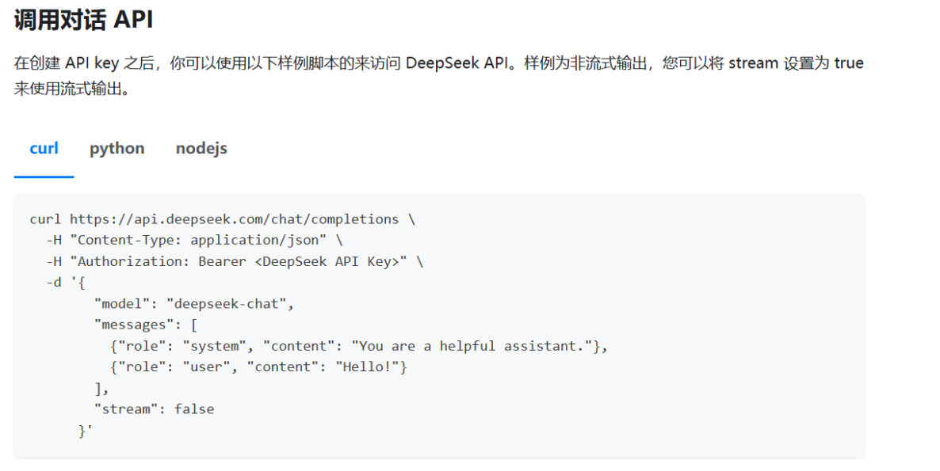Click the "You are a helpful assistant." string
This screenshot has height=471, width=940.
[x=472, y=346]
